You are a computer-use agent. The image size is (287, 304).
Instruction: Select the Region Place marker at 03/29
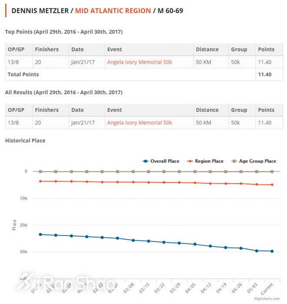(180, 182)
